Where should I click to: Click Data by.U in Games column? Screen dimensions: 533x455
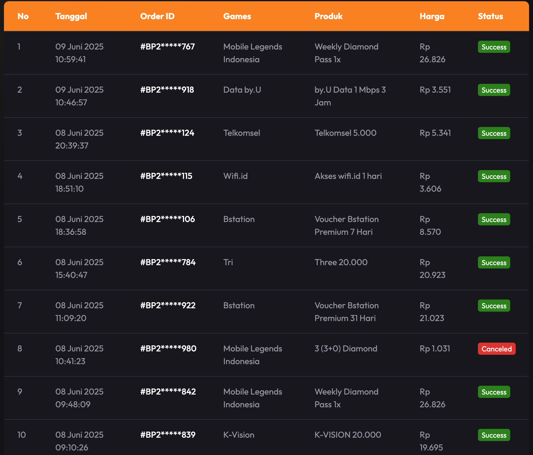point(242,90)
